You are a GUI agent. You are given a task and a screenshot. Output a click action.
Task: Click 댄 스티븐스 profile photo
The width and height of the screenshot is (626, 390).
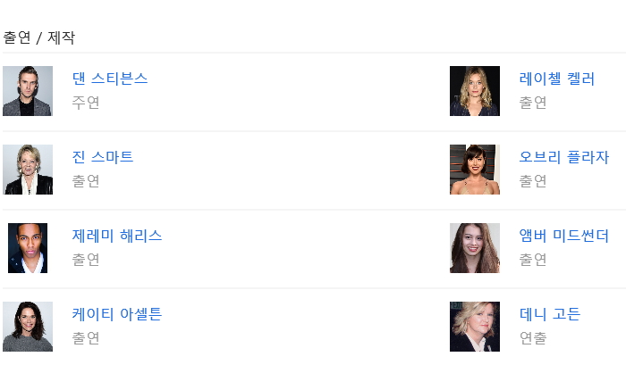click(x=28, y=91)
